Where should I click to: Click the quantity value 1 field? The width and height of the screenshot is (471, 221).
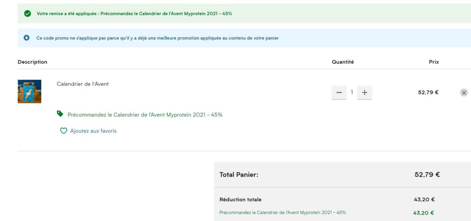[352, 92]
